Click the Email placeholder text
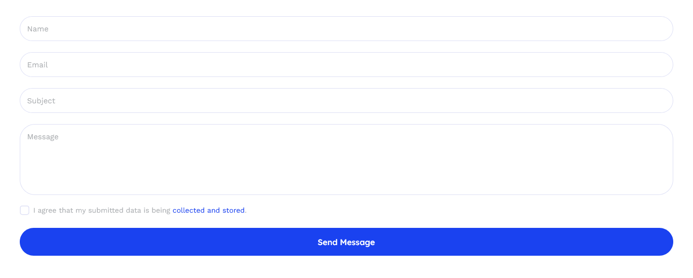The height and width of the screenshot is (278, 693). pos(37,65)
